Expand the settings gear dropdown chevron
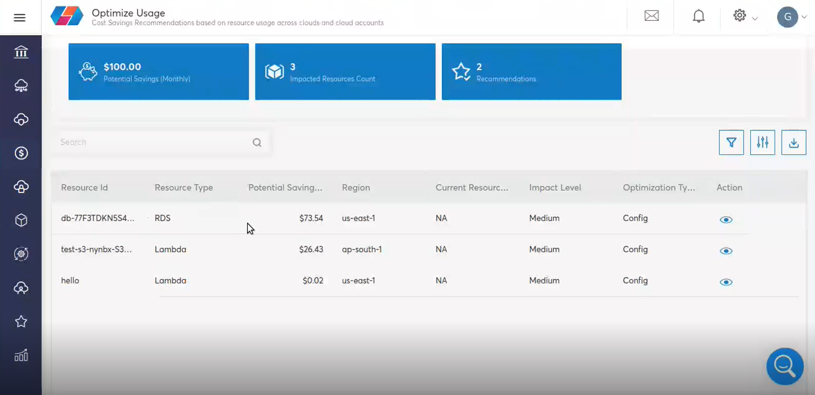The width and height of the screenshot is (815, 395). [x=755, y=18]
